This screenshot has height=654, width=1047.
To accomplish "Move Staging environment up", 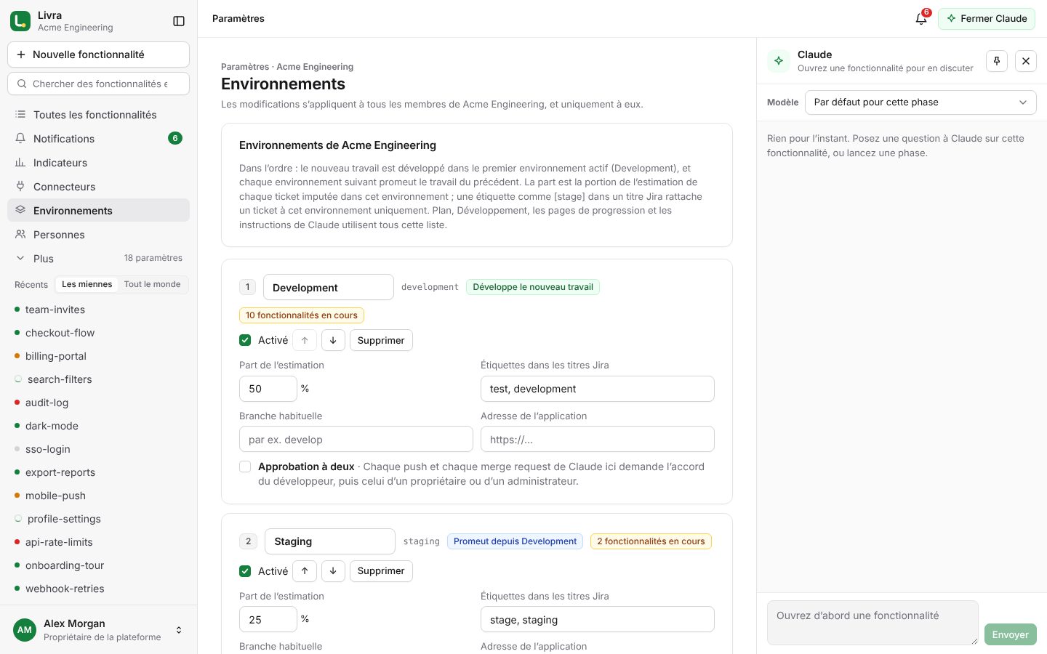I will (305, 571).
